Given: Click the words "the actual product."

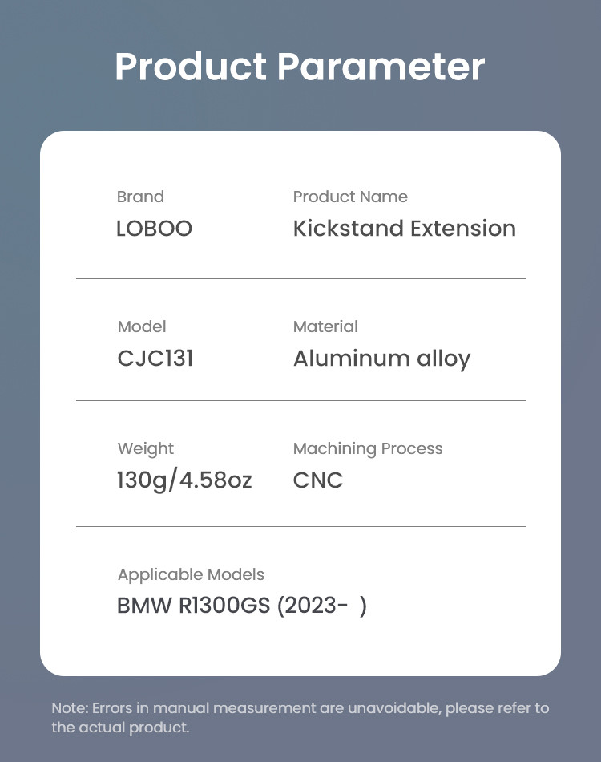Looking at the screenshot, I should coord(120,728).
